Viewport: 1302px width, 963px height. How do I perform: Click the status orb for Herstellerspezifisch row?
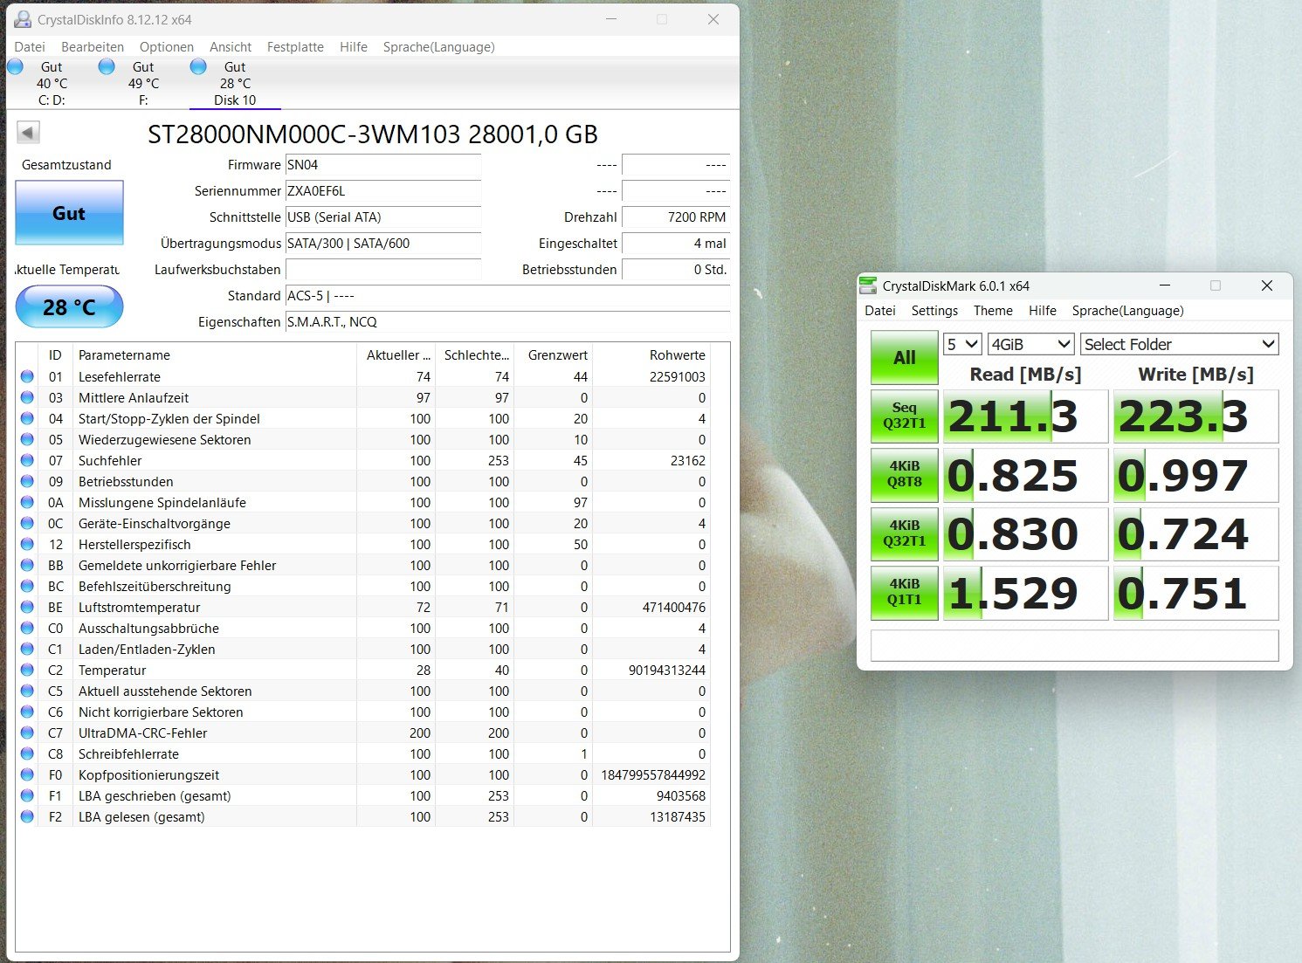click(27, 544)
